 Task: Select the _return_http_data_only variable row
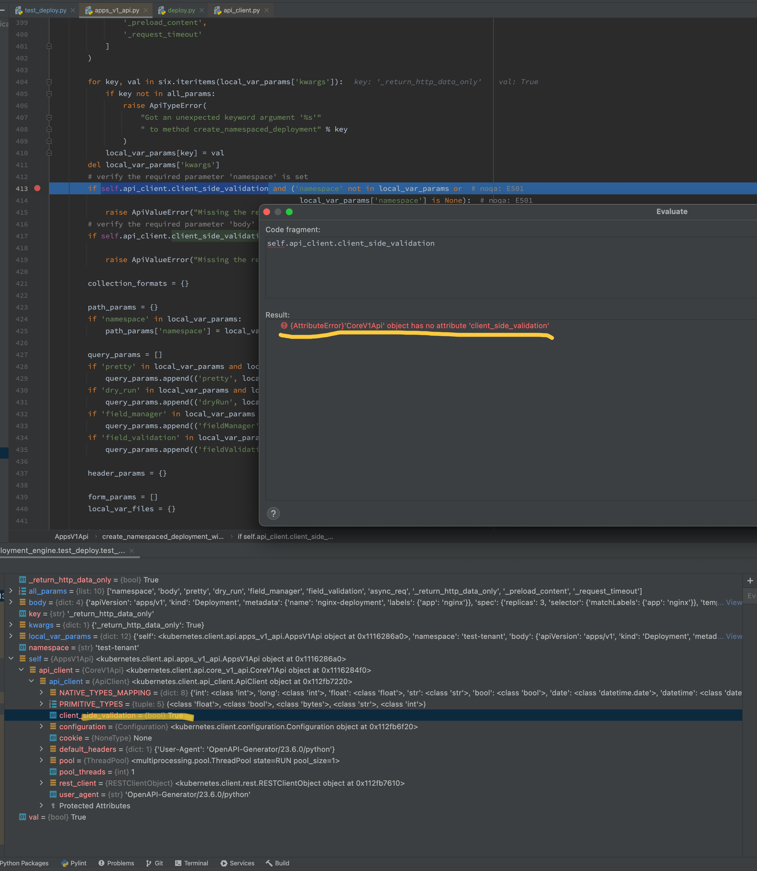373,580
